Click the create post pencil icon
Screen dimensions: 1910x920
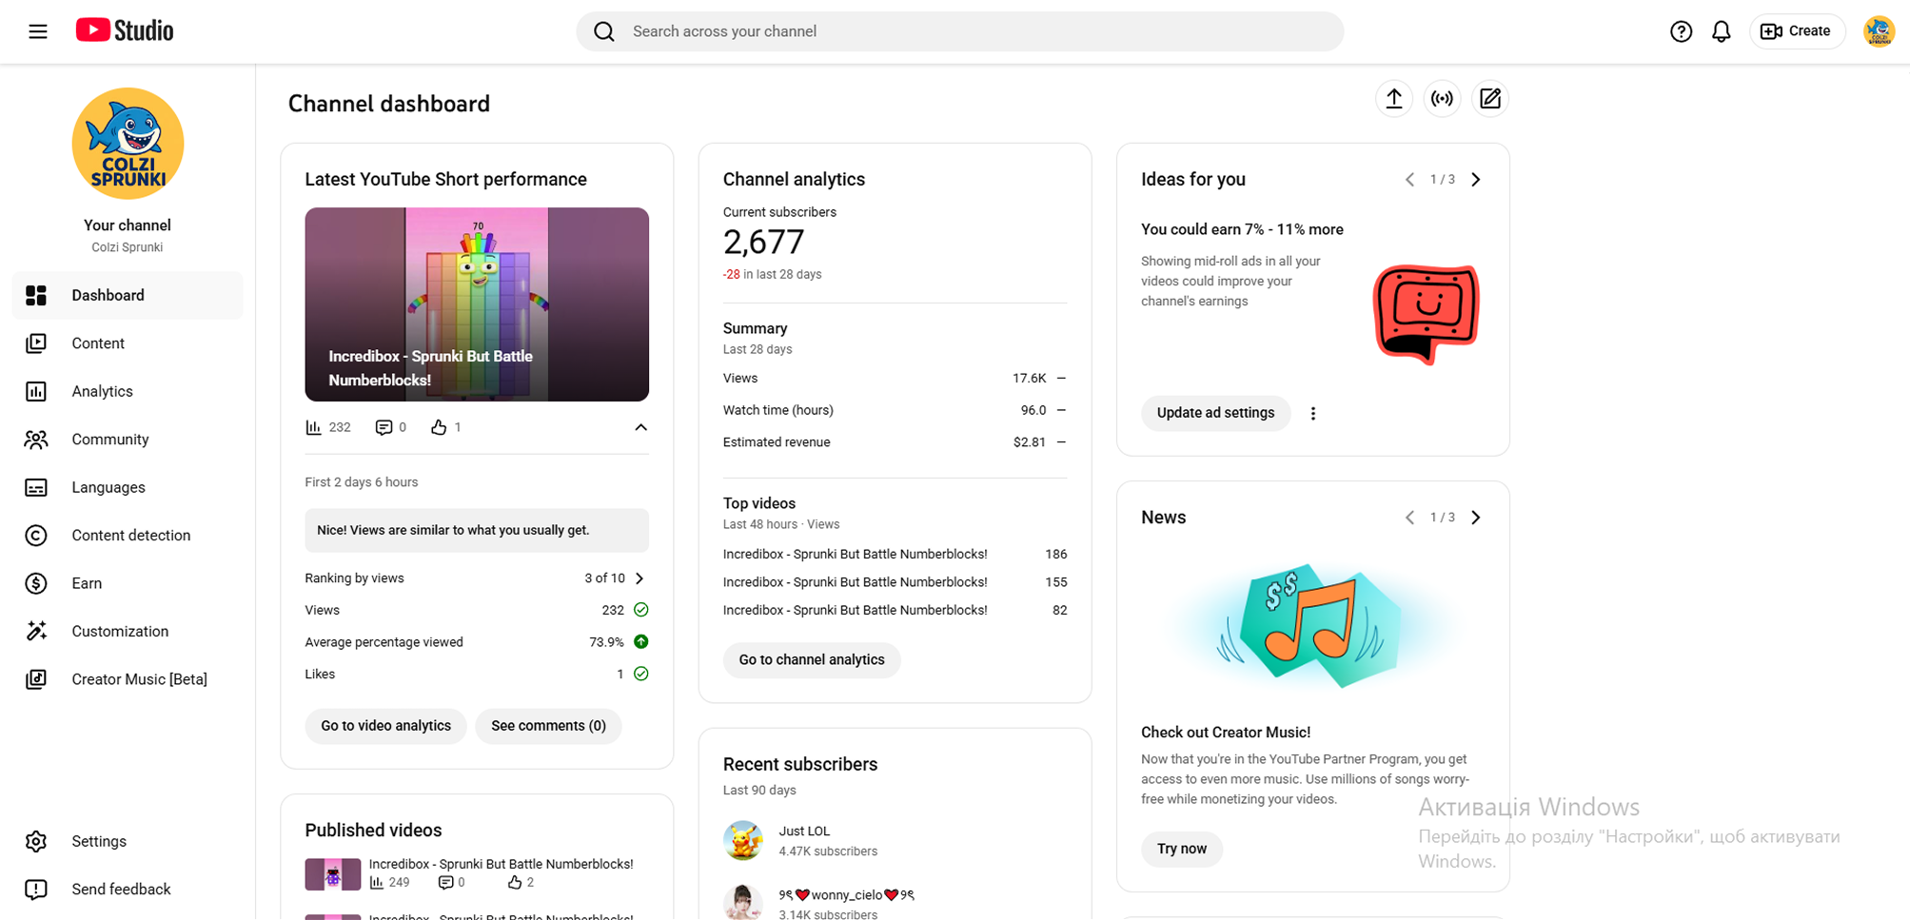[1489, 99]
